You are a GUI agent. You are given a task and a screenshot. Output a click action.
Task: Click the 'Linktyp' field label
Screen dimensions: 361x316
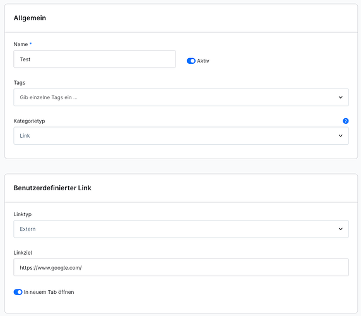point(23,214)
